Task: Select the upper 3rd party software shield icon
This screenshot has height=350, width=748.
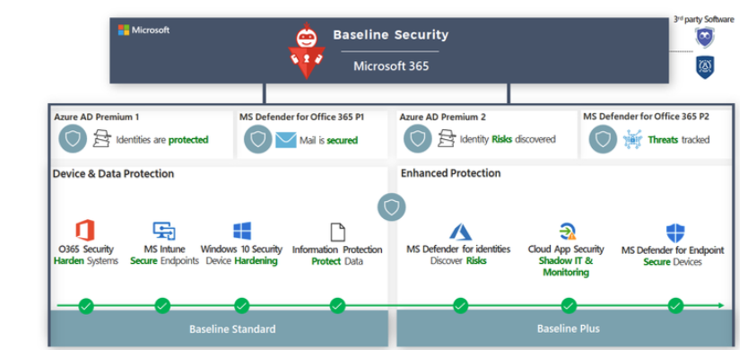Action: 704,38
